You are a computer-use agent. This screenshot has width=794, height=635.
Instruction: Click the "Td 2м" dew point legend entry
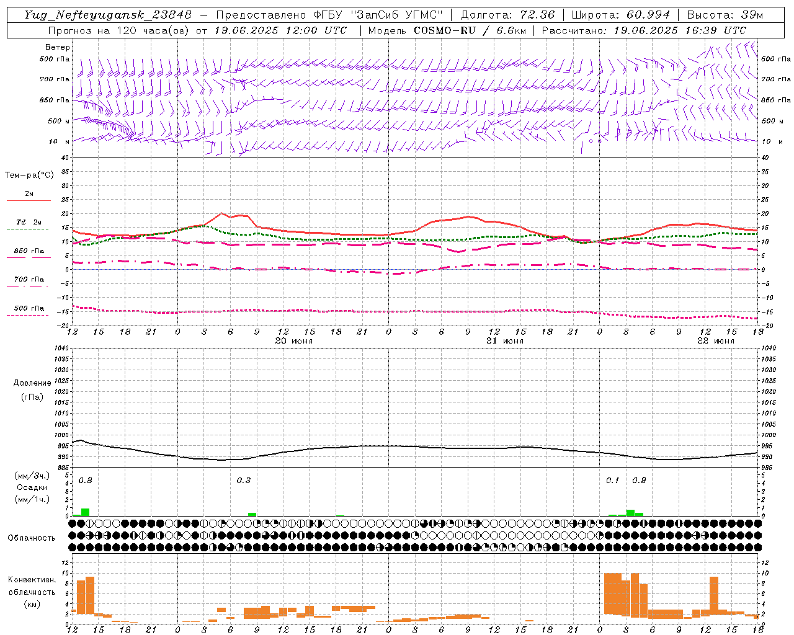coord(29,222)
